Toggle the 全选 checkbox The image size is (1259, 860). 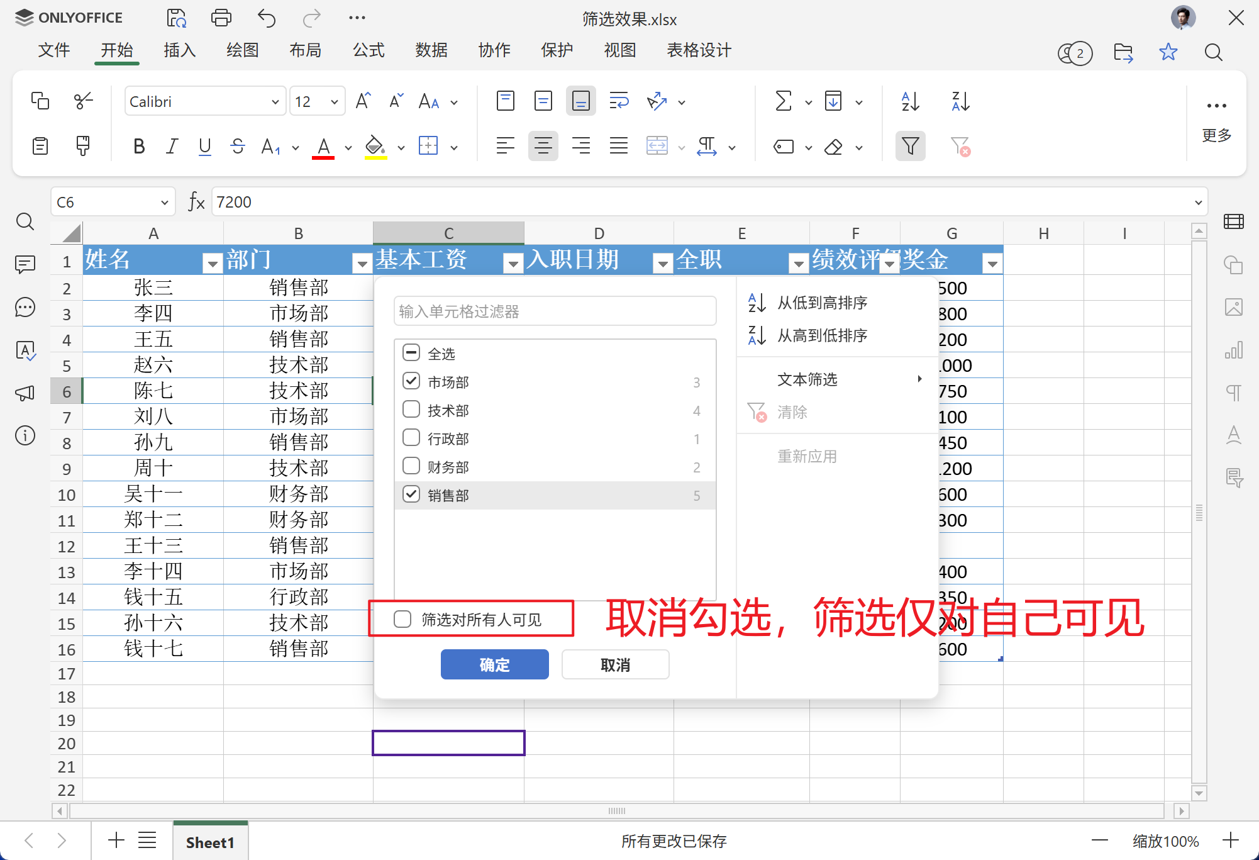coord(411,352)
